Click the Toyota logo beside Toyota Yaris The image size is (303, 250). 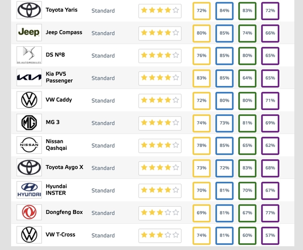tap(29, 10)
